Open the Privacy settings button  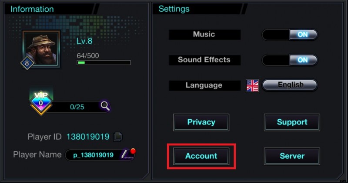201,122
